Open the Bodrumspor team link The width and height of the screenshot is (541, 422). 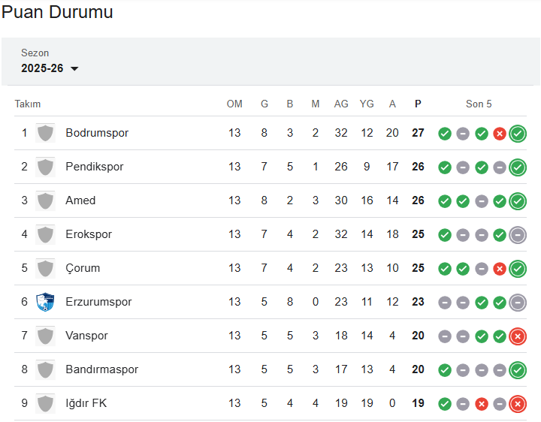[x=97, y=133]
